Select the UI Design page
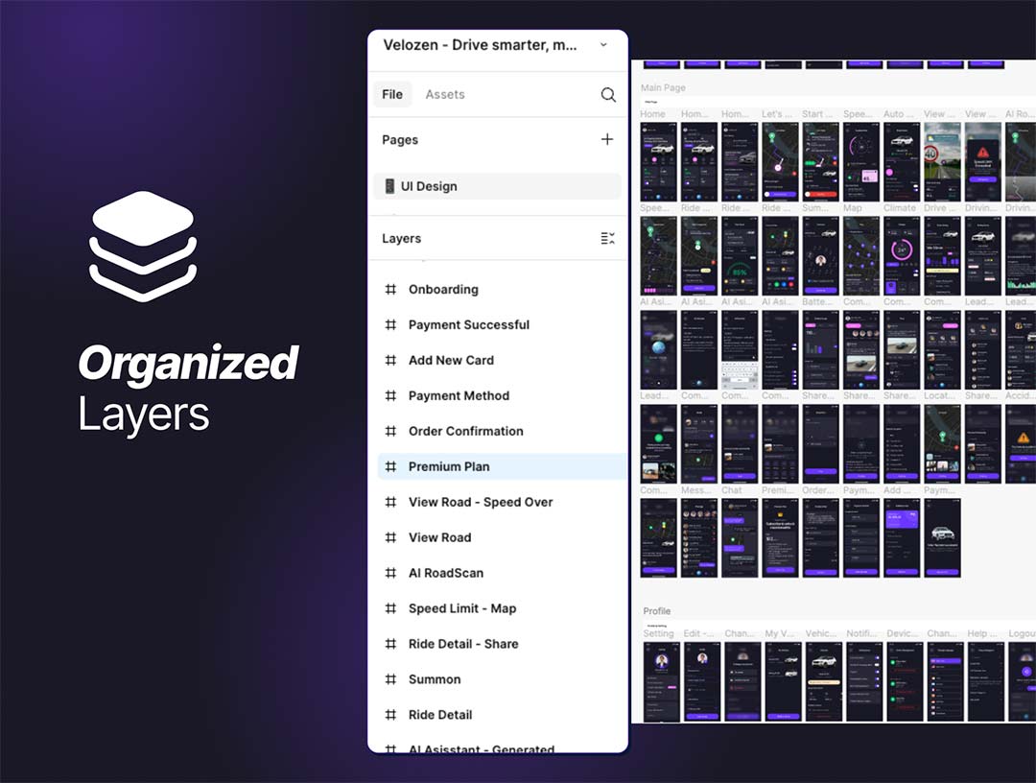Viewport: 1036px width, 783px height. click(429, 186)
